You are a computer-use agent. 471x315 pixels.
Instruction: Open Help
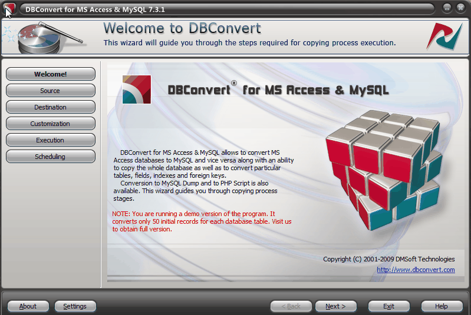pyautogui.click(x=442, y=306)
